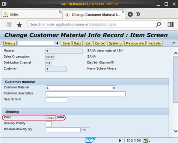
Task: Click the Customer description field
Action: (86, 94)
